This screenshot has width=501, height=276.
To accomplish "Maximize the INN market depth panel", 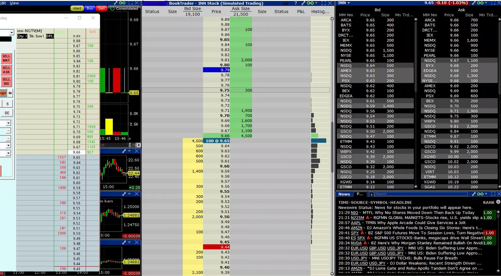I will point(494,3).
